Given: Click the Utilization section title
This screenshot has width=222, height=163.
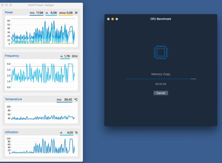Looking at the screenshot, I should [11, 132].
